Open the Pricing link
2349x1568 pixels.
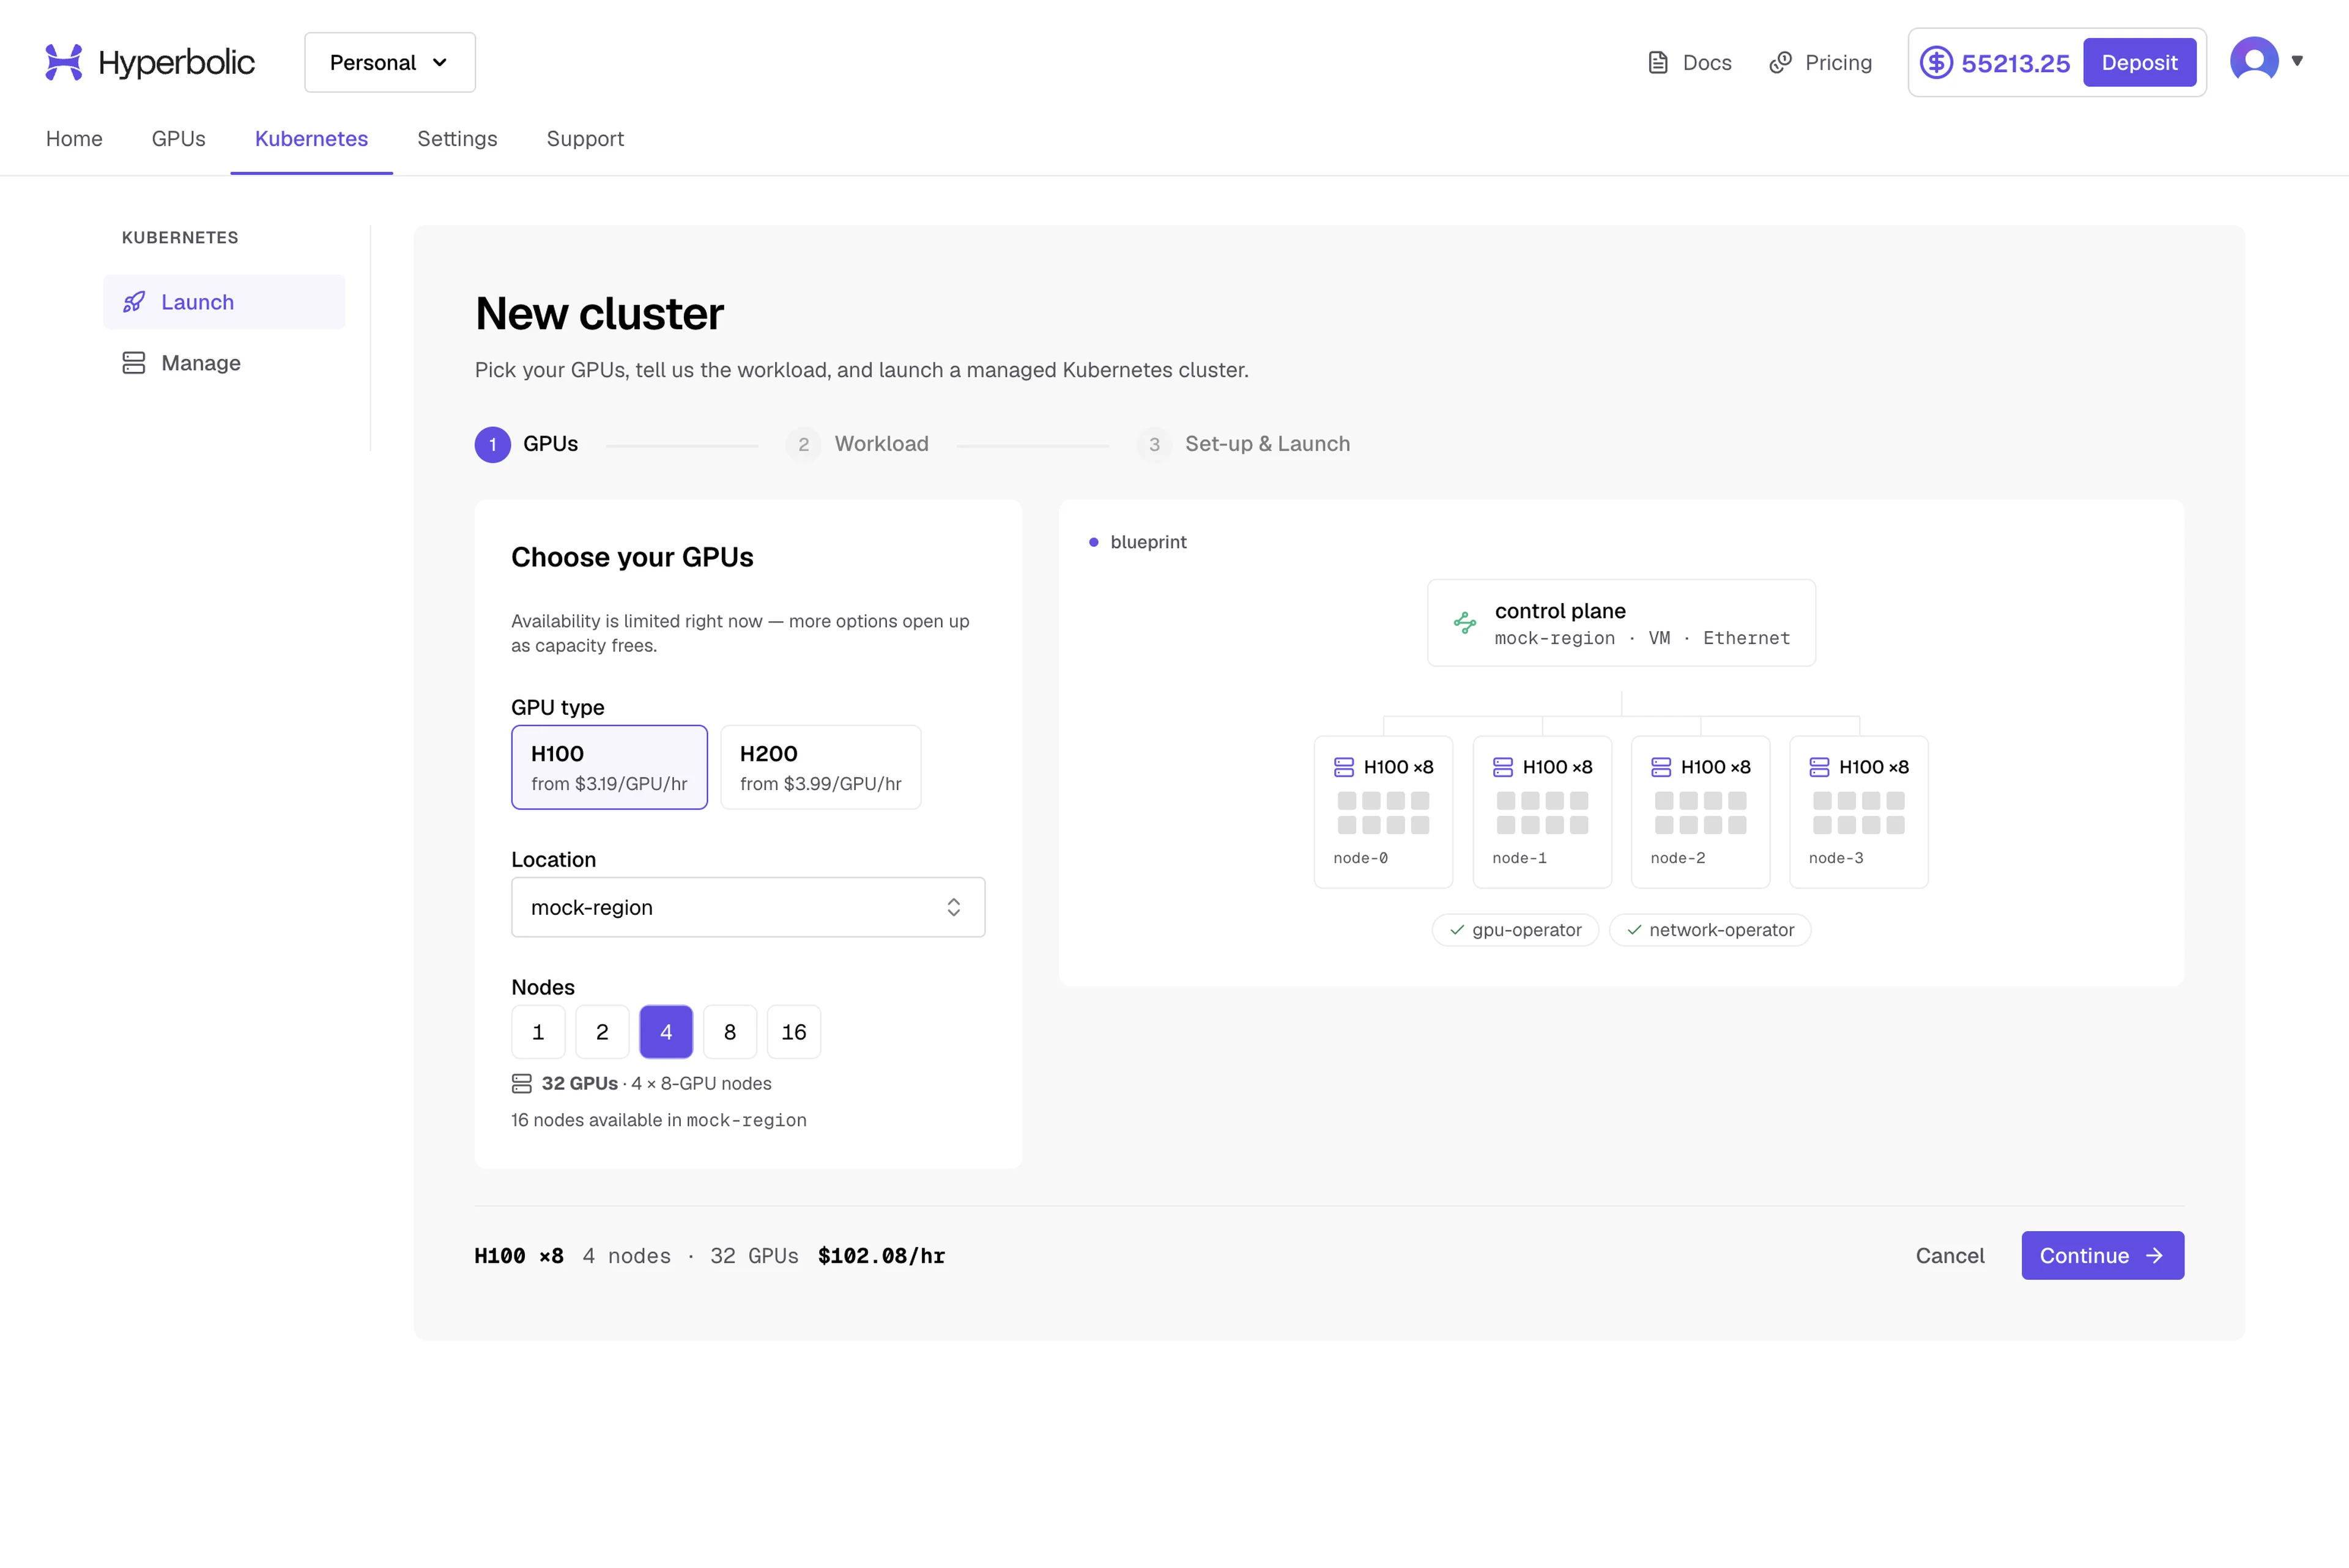pos(1820,62)
